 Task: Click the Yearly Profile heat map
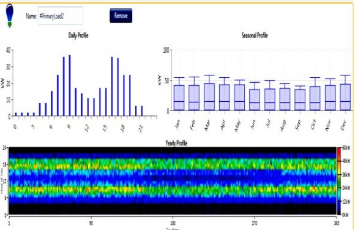coord(173,181)
